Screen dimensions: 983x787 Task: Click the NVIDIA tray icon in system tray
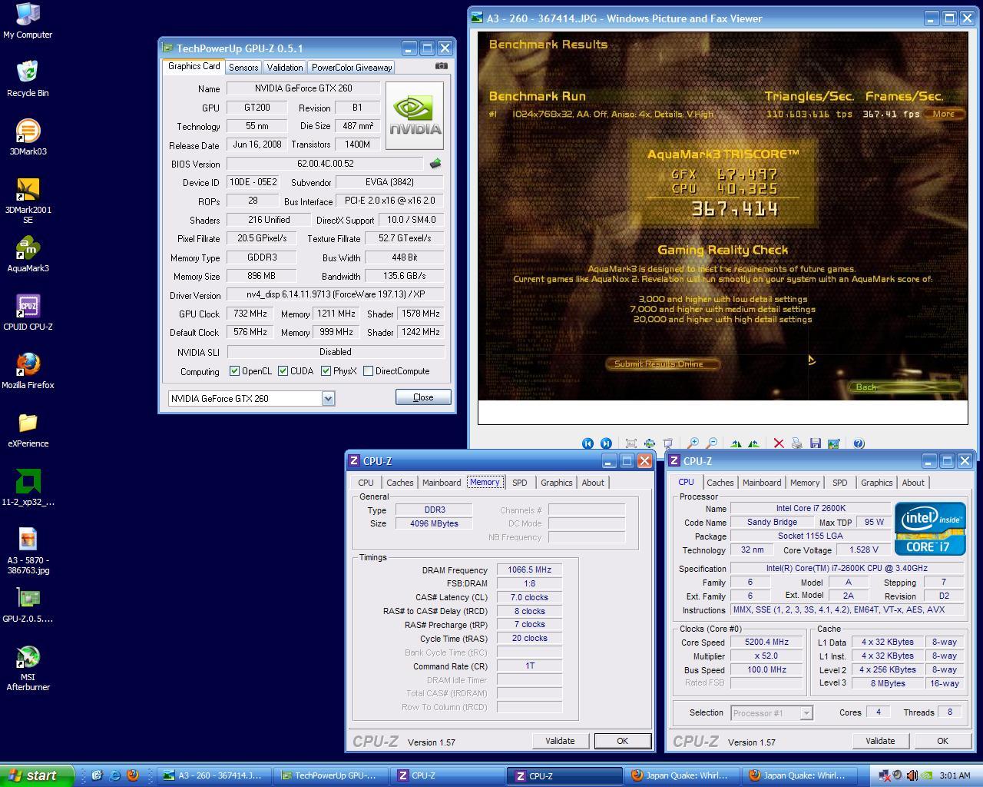(926, 775)
